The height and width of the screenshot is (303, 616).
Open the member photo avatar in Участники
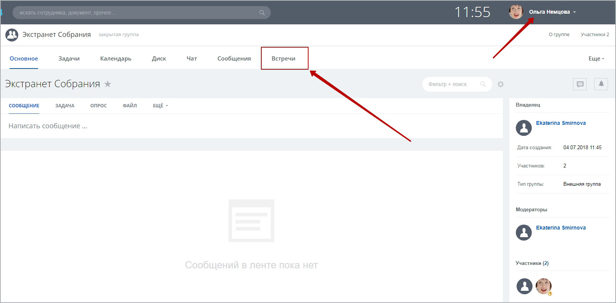tap(543, 286)
